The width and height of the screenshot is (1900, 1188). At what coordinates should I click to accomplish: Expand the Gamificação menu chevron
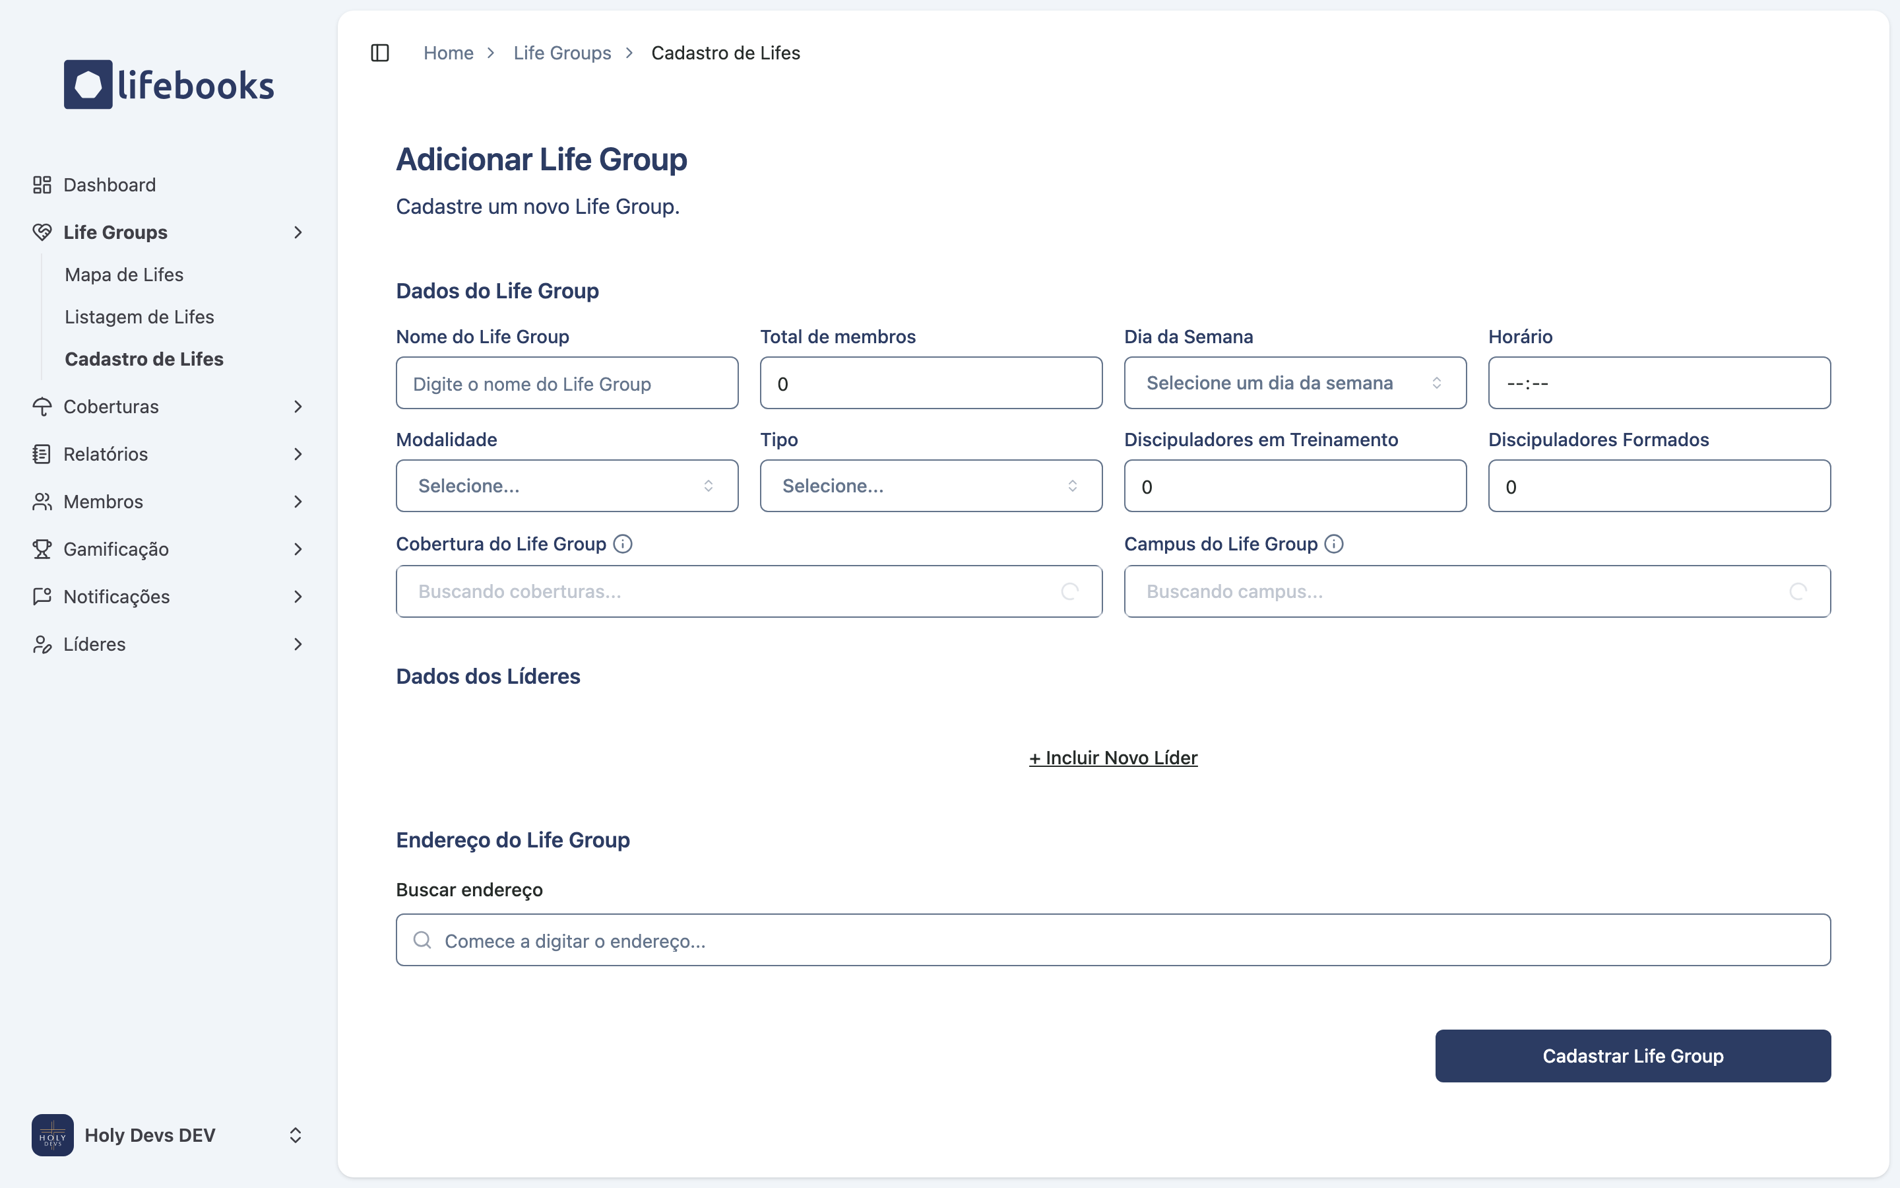(298, 549)
